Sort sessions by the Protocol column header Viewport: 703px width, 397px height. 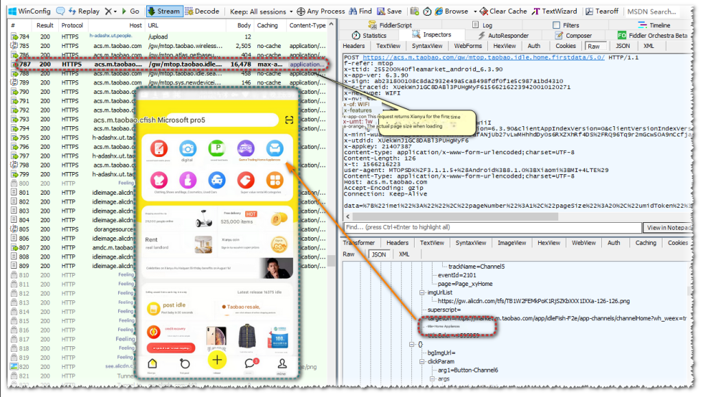point(72,25)
